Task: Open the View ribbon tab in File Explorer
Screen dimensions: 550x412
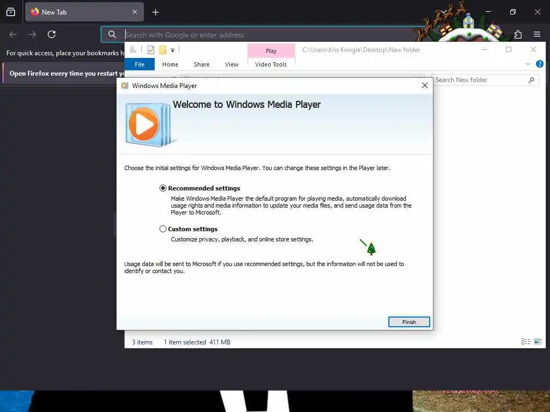Action: (231, 64)
